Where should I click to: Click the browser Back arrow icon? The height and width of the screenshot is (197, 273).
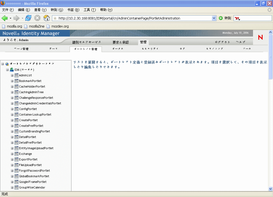click(x=5, y=18)
